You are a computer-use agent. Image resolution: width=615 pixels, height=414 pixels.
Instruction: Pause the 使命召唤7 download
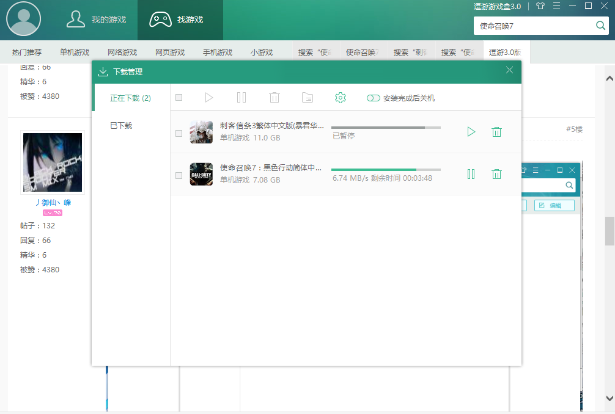click(471, 174)
